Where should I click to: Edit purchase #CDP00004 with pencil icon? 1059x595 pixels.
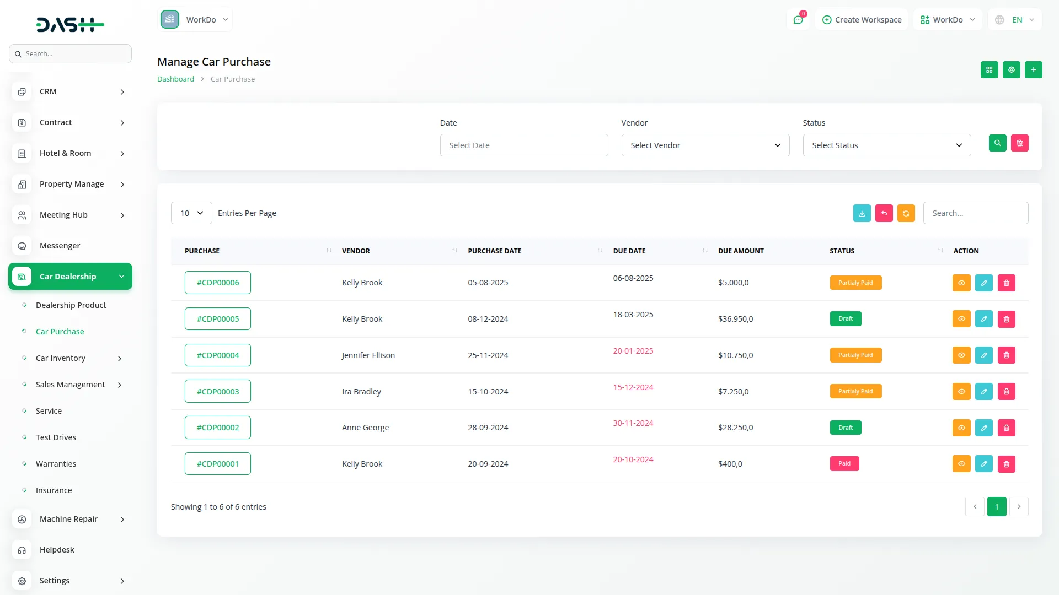pyautogui.click(x=983, y=355)
